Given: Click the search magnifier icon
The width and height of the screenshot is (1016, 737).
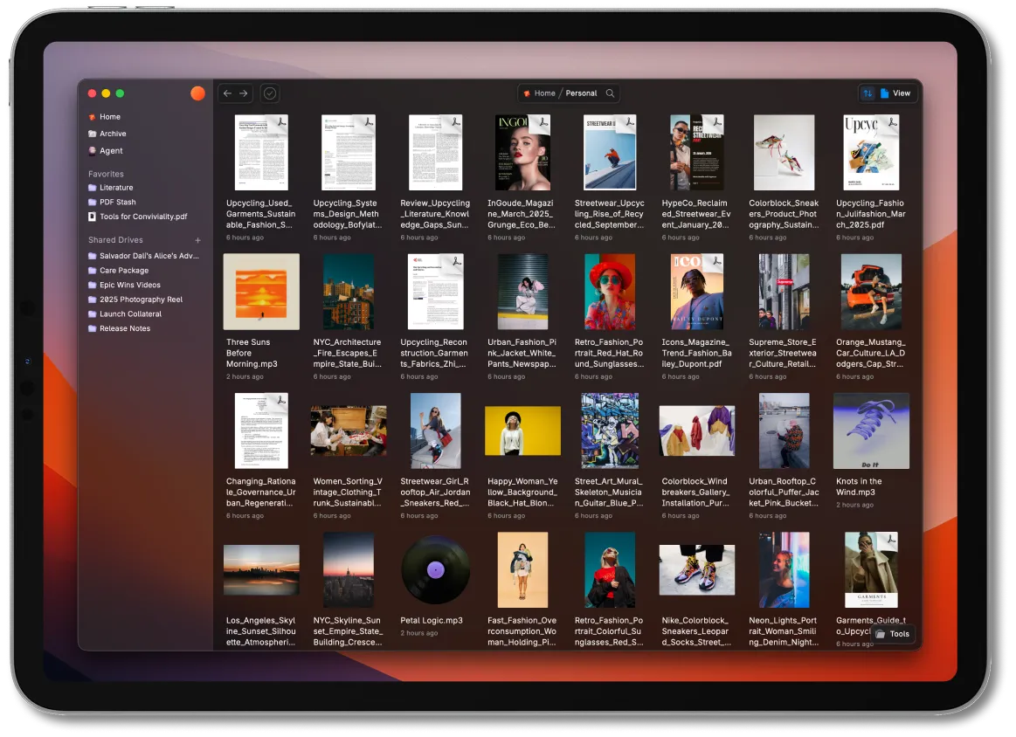Looking at the screenshot, I should pyautogui.click(x=610, y=93).
